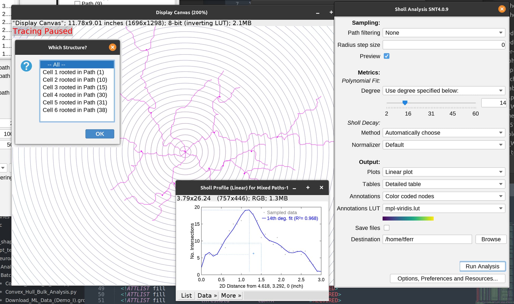514x304 pixels.
Task: Open Options, Preferences and Resources
Action: pyautogui.click(x=447, y=278)
